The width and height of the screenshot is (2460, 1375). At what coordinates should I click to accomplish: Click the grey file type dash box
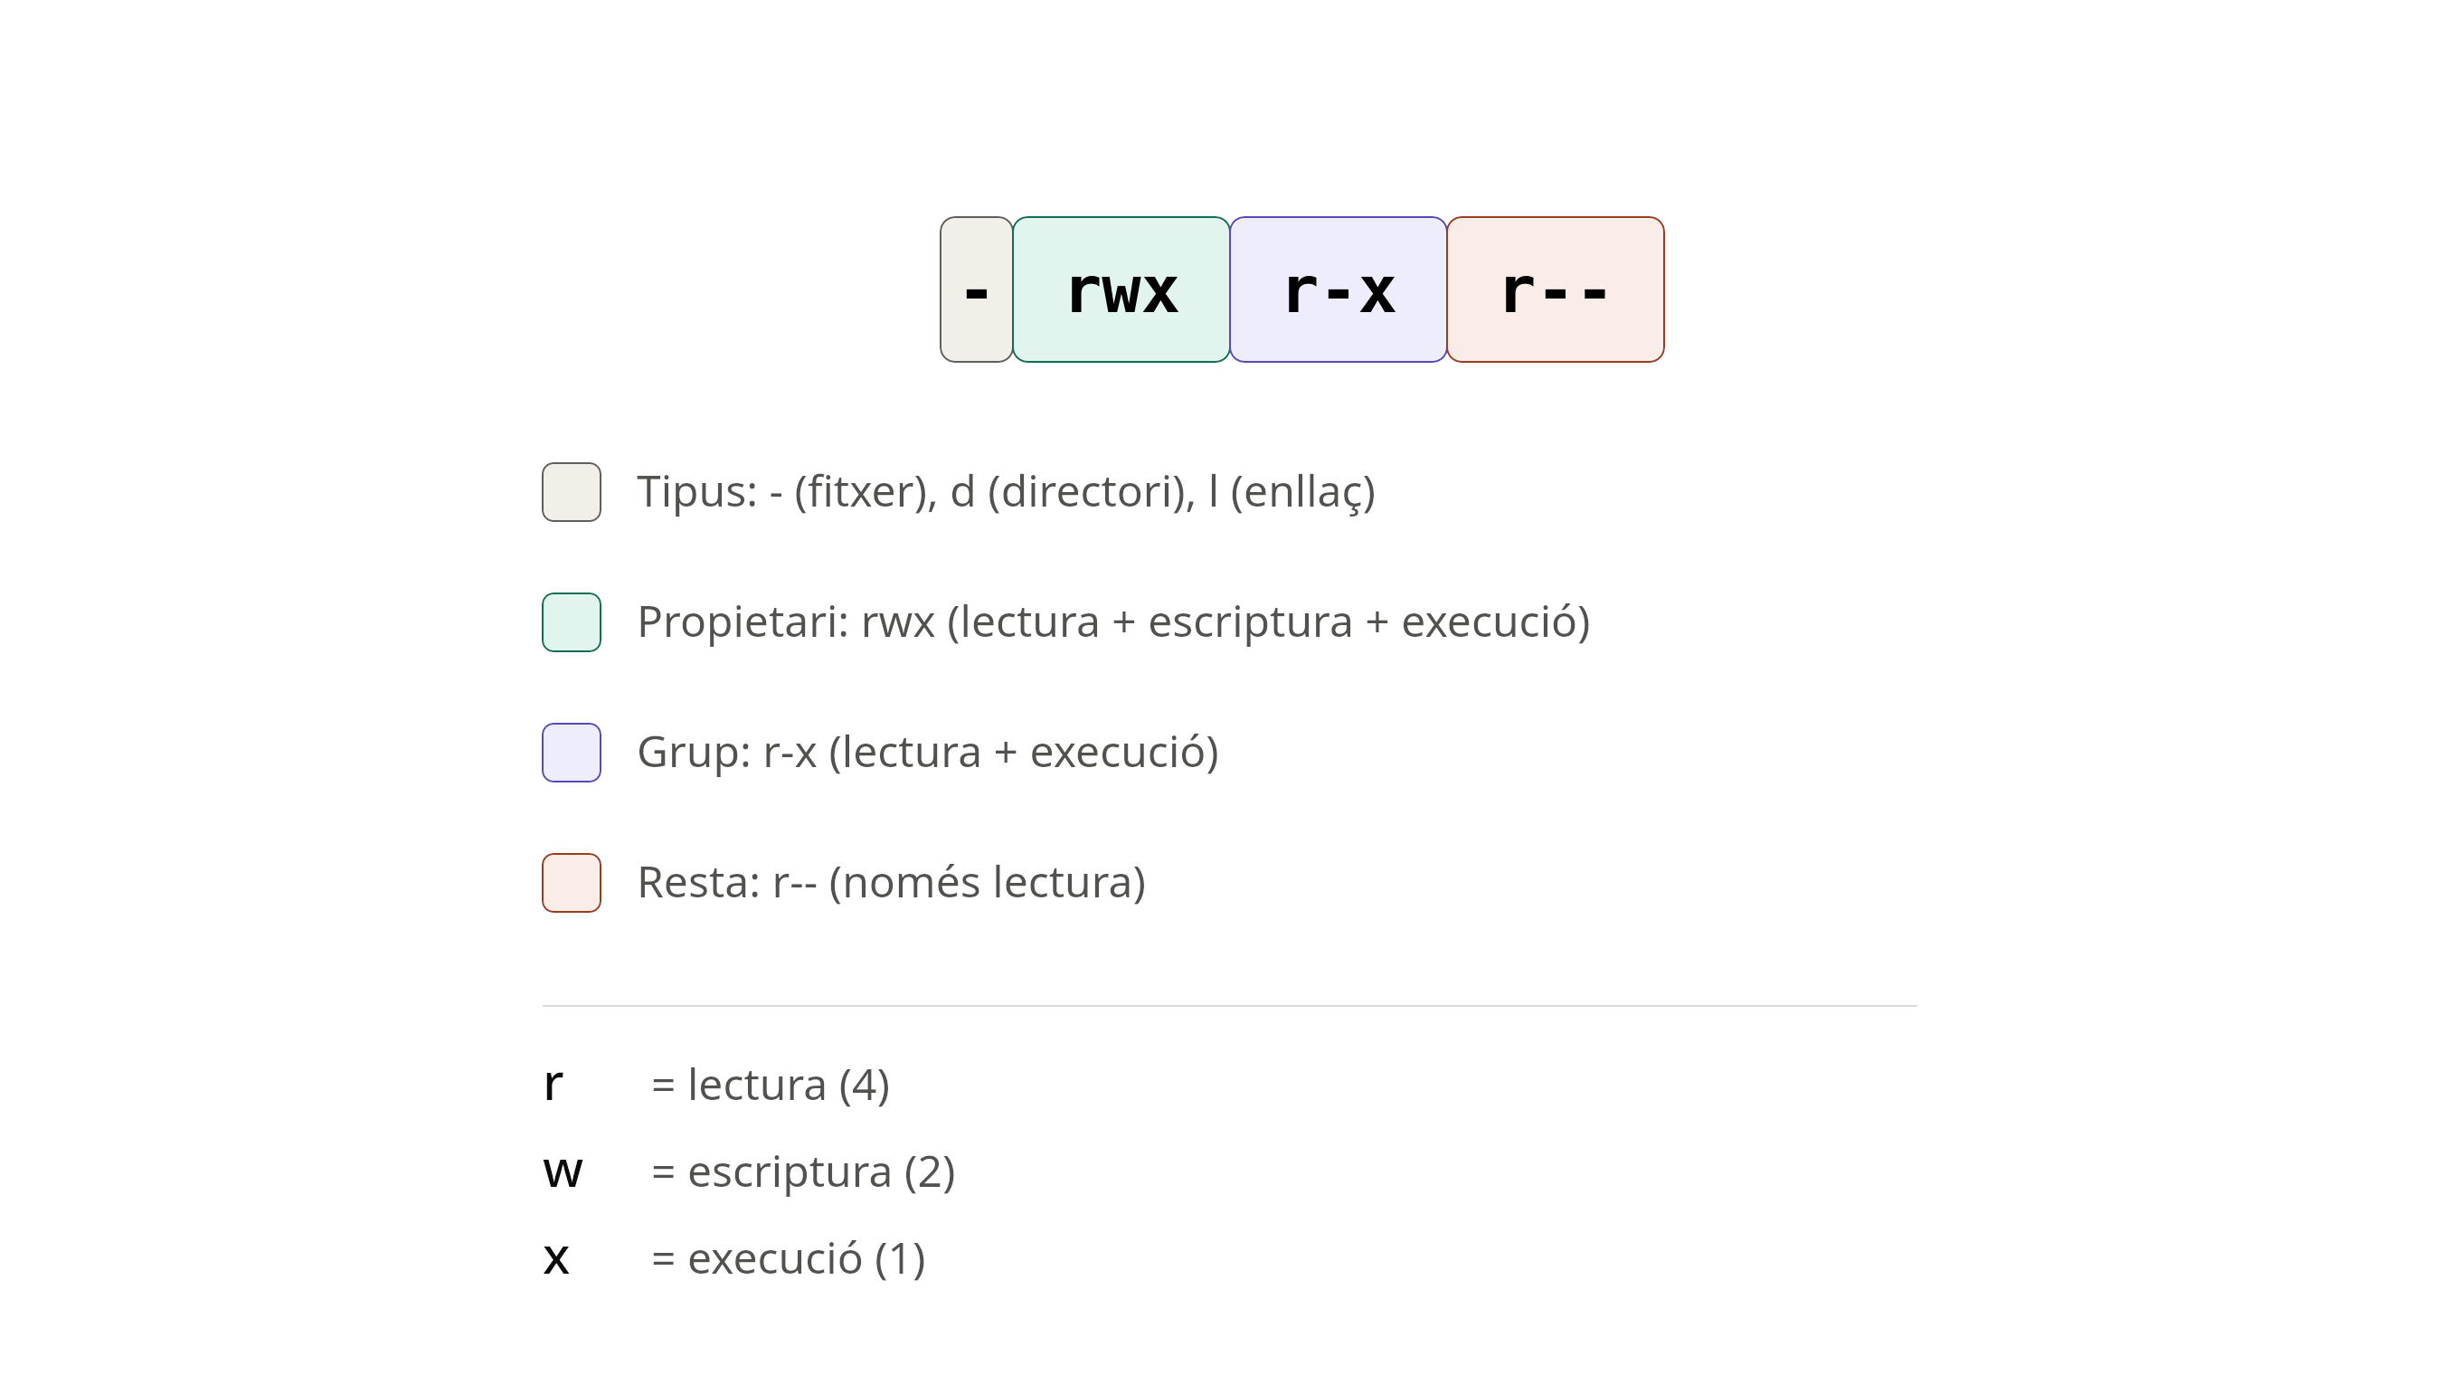[x=976, y=289]
